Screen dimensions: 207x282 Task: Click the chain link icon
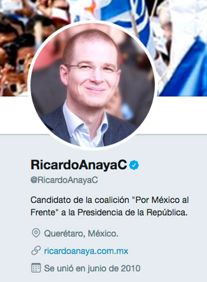point(36,251)
